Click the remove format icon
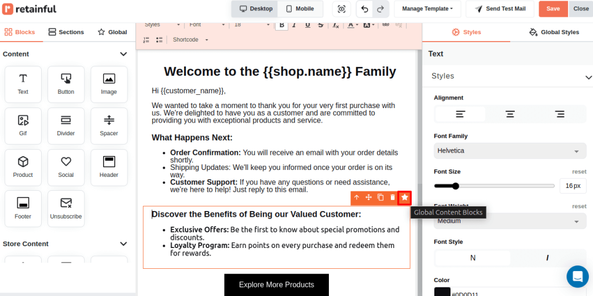 point(335,24)
